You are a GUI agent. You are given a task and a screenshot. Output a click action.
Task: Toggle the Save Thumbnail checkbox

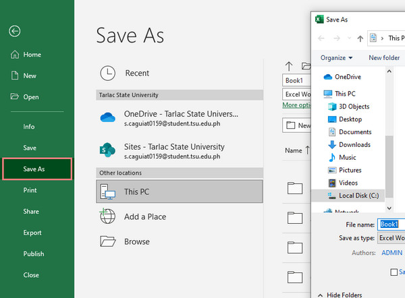[x=394, y=272]
